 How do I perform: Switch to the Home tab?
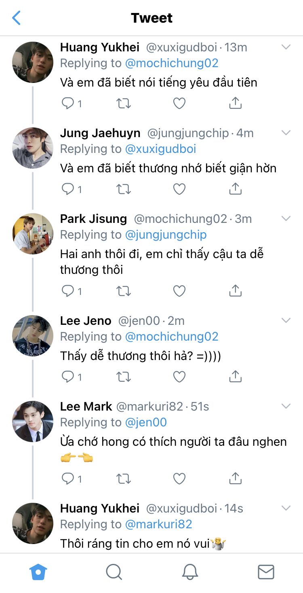point(38,572)
